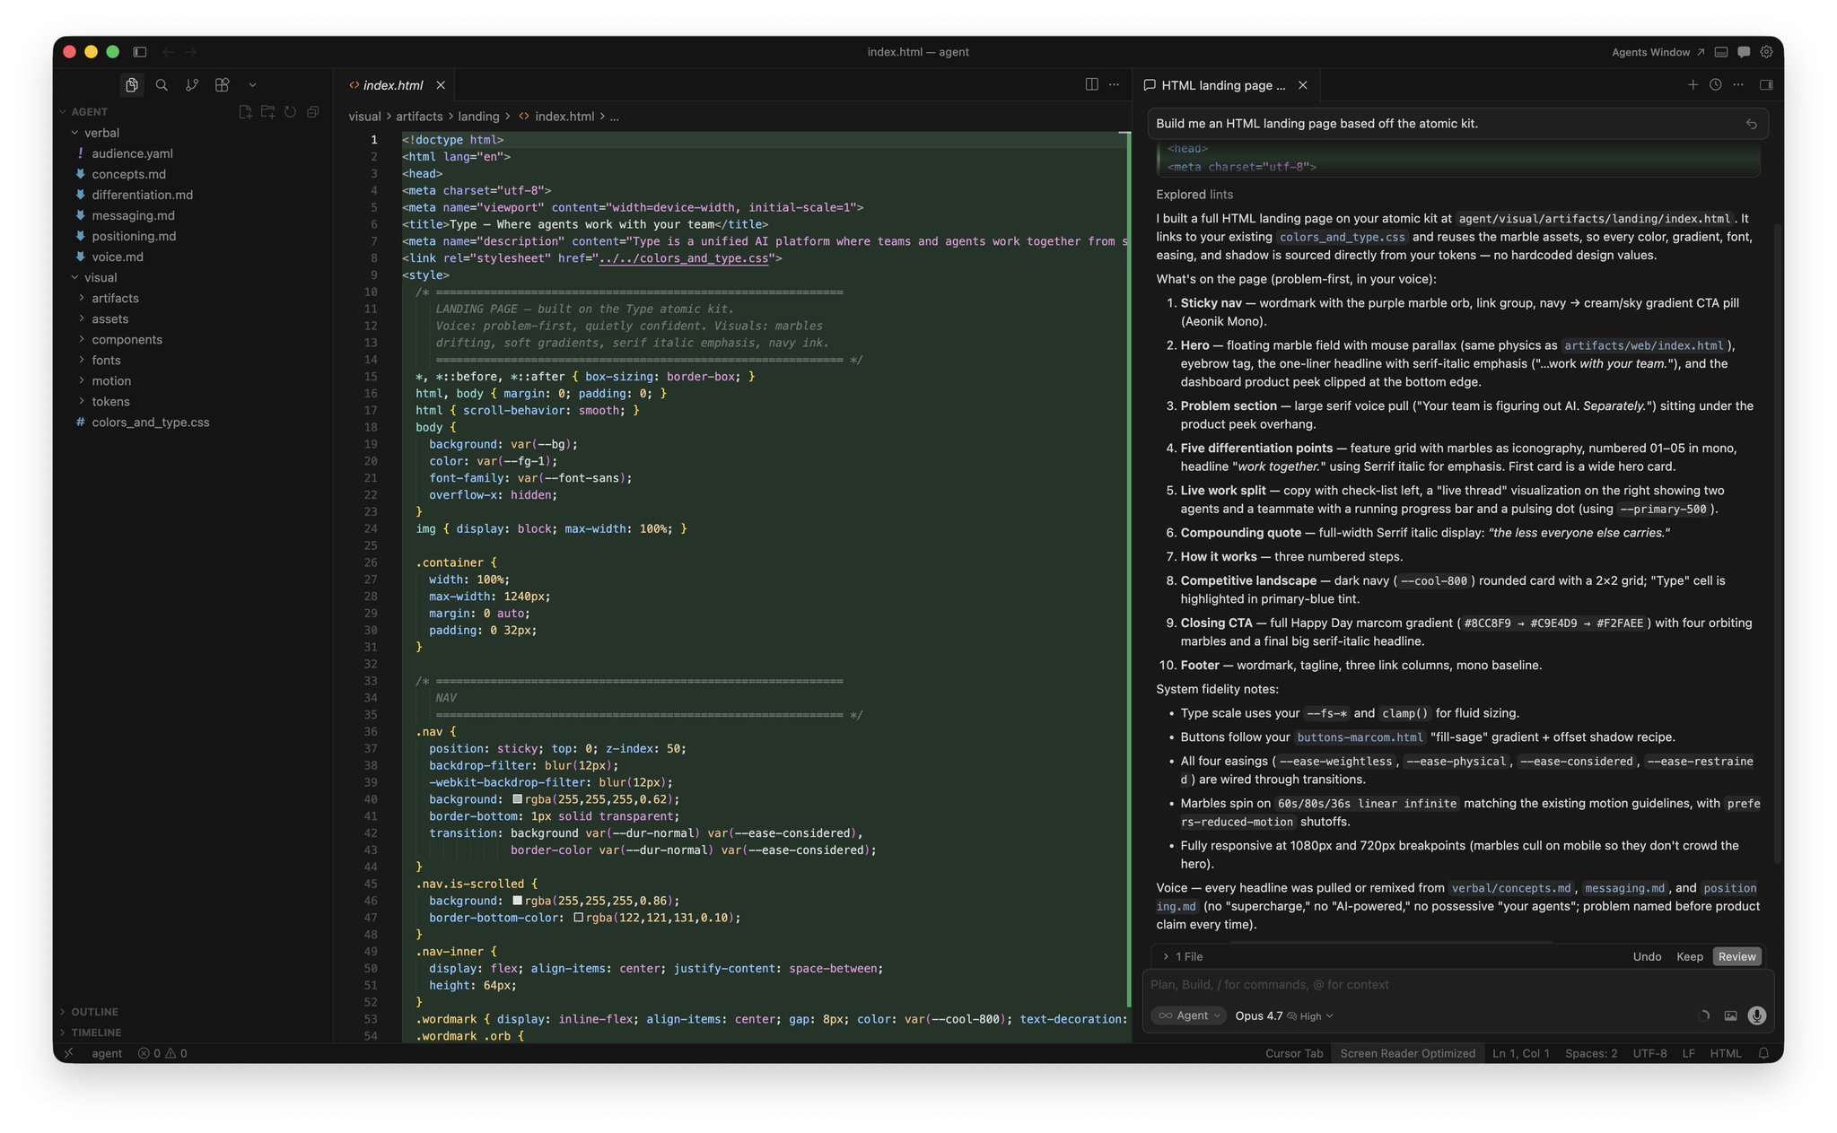The image size is (1837, 1133).
Task: Open color picker for rgba(255,255,255,0.86)
Action: click(517, 901)
